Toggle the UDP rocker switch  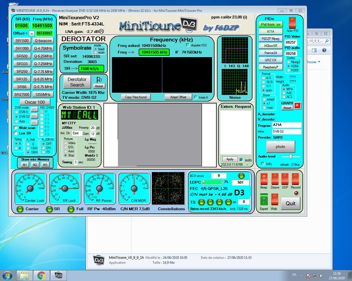pyautogui.click(x=285, y=179)
